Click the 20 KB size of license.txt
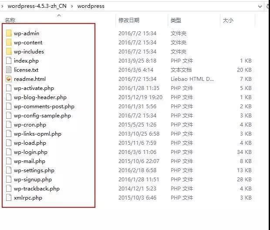Image resolution: width=270 pixels, height=230 pixels. coord(244,70)
